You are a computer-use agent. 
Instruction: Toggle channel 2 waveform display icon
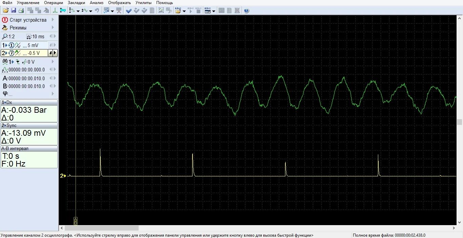tap(18, 53)
